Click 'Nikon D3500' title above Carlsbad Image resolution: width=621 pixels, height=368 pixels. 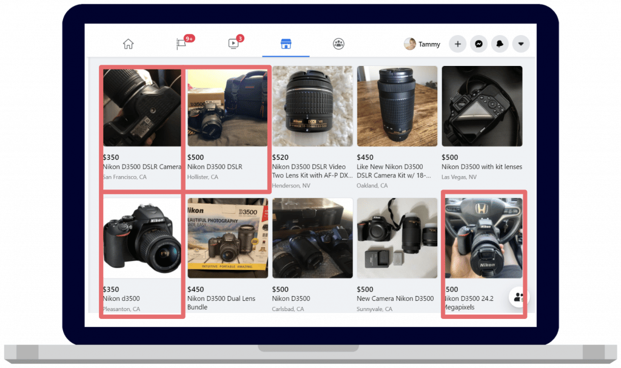[x=291, y=298]
